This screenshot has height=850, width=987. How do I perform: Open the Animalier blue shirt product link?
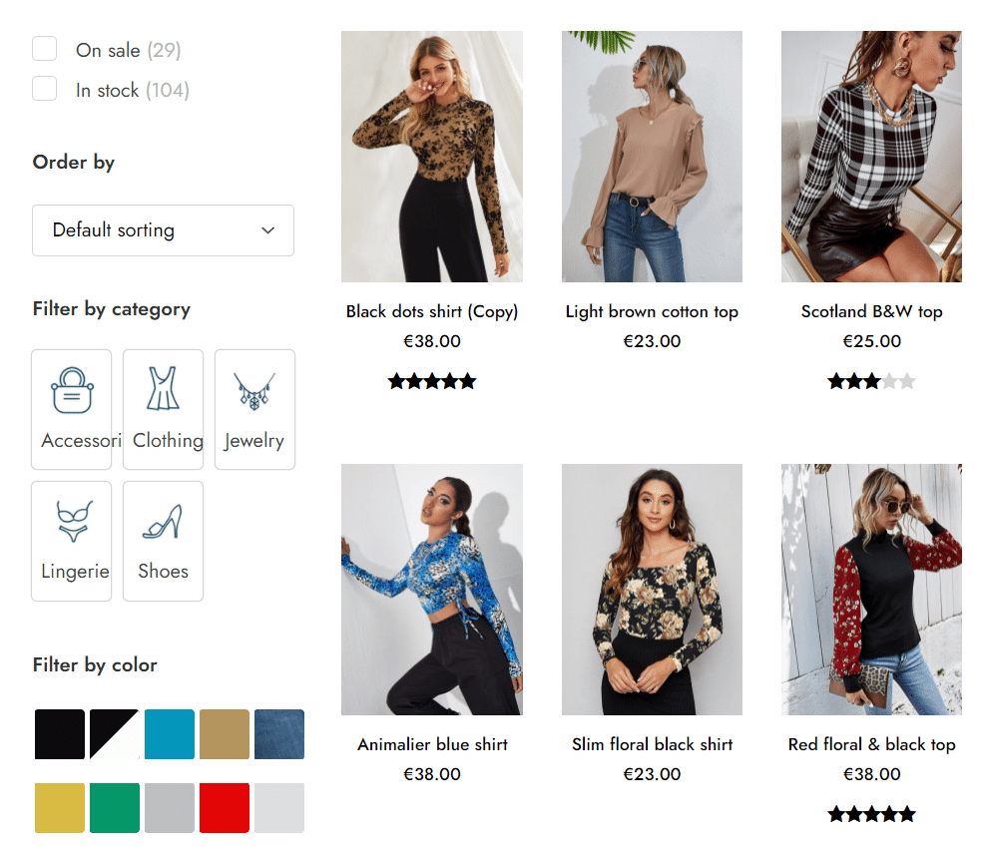click(431, 744)
